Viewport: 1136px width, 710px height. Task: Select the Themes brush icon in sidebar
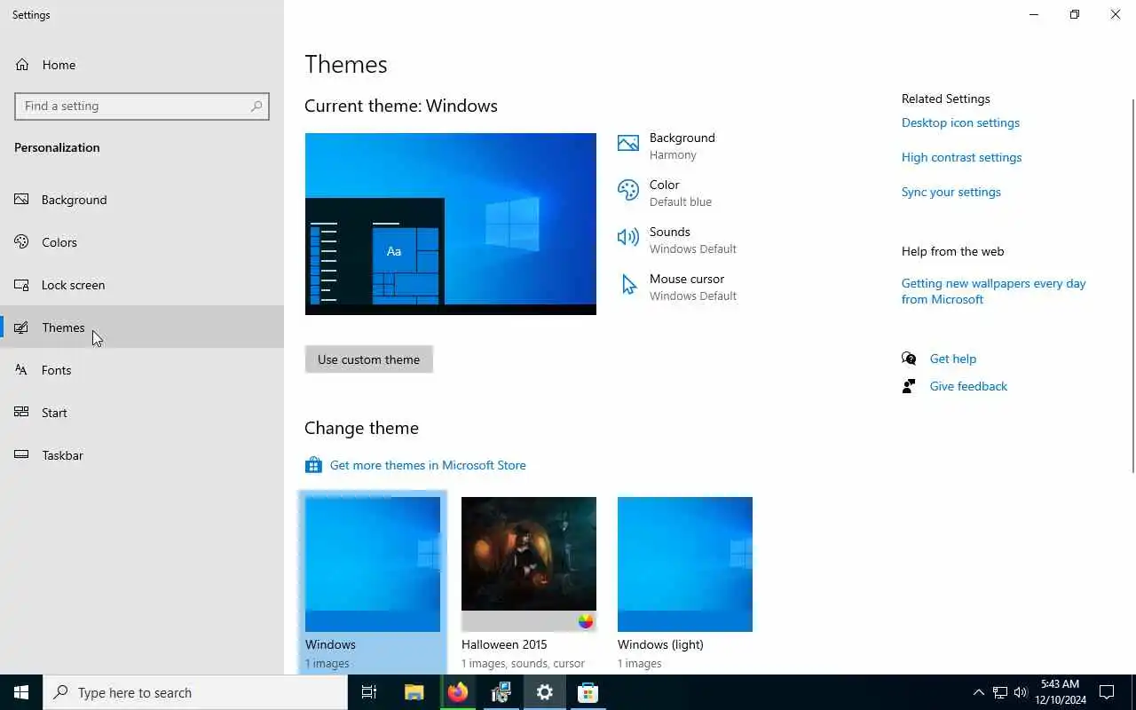tap(22, 327)
